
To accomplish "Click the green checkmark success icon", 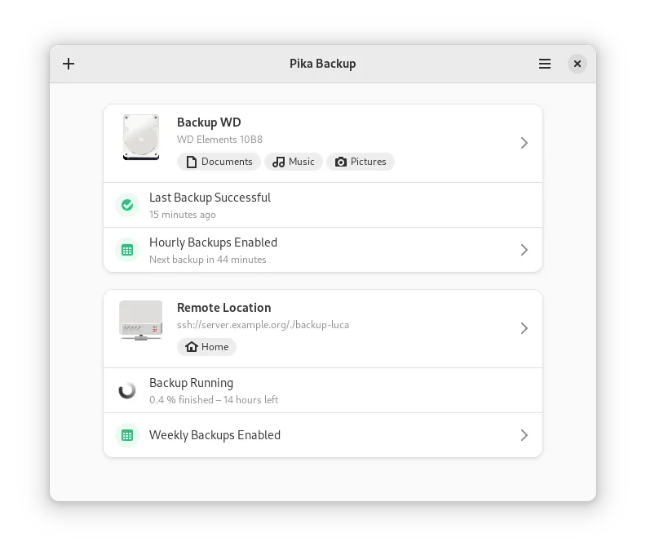I will 127,205.
